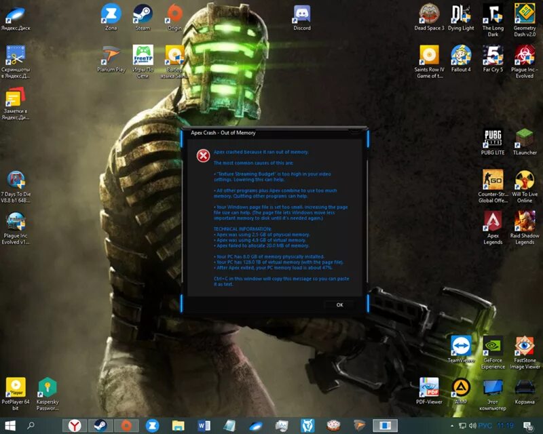The width and height of the screenshot is (543, 434).
Task: Open the Yandex Disk taskbar icon
Action: pos(256,426)
